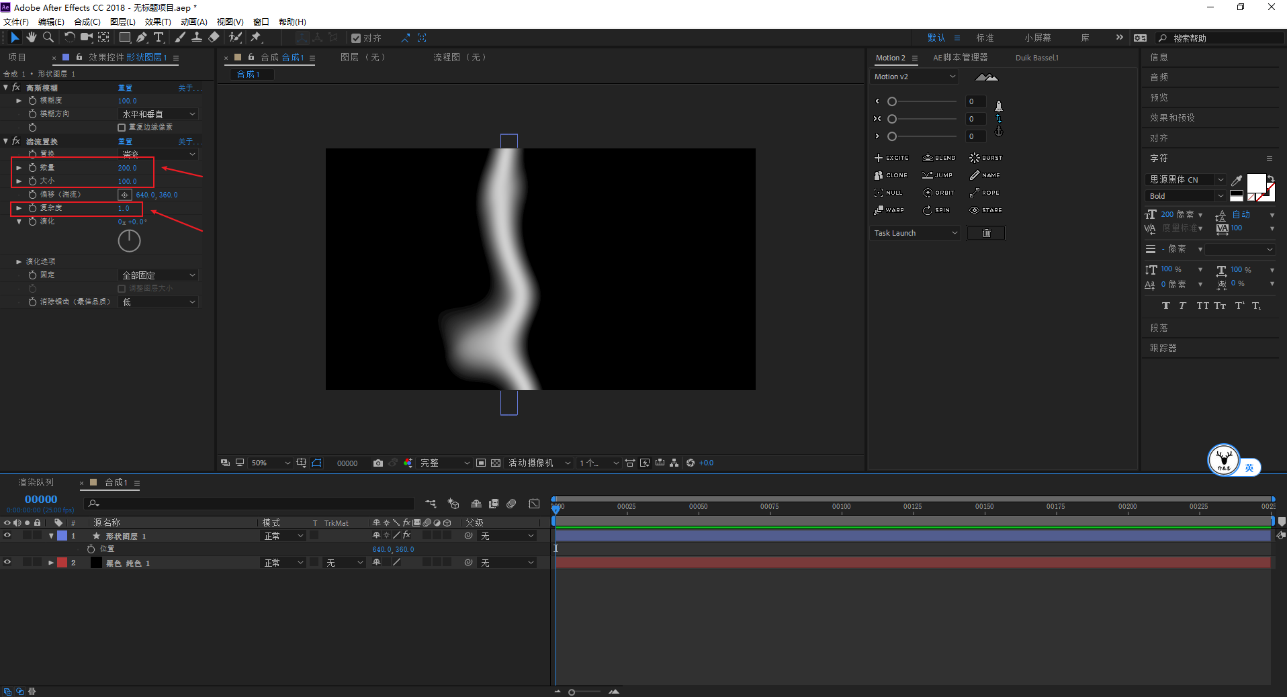The width and height of the screenshot is (1287, 697).
Task: Toggle the snapping checkbox in toolbar
Action: point(356,38)
